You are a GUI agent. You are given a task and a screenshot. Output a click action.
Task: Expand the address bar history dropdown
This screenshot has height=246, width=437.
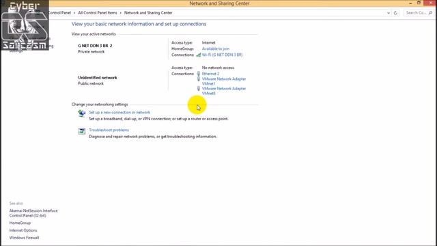tap(389, 13)
